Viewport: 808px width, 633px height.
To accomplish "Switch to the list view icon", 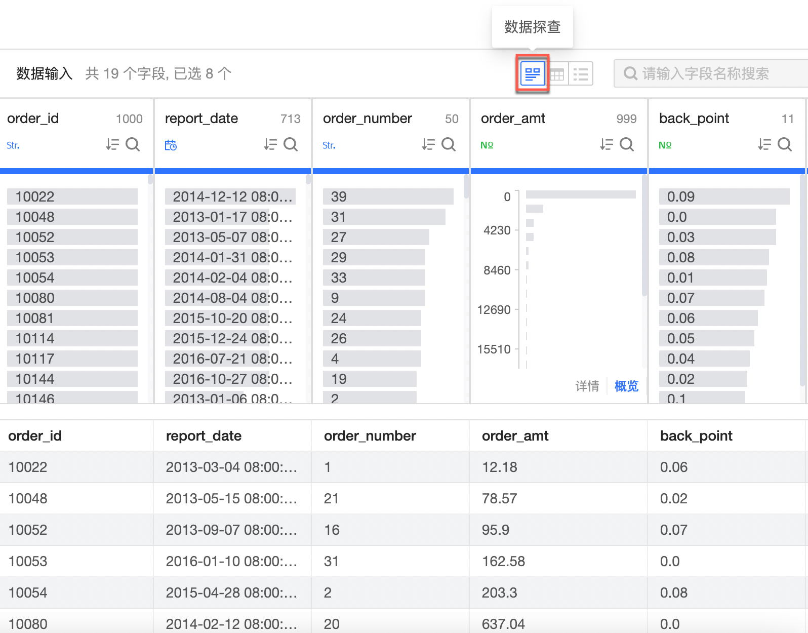I will (581, 74).
